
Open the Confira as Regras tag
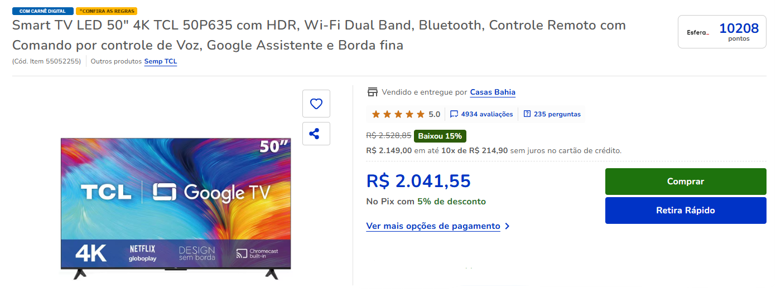[x=107, y=11]
